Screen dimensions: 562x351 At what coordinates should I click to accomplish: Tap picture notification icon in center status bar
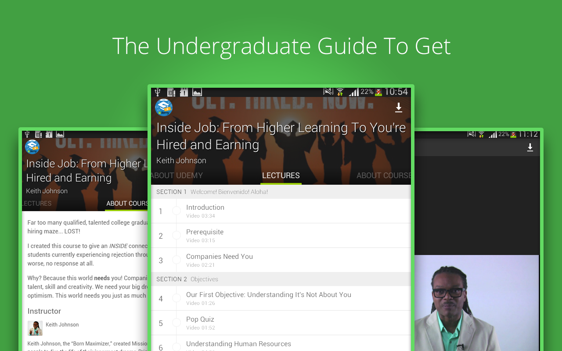coord(197,92)
